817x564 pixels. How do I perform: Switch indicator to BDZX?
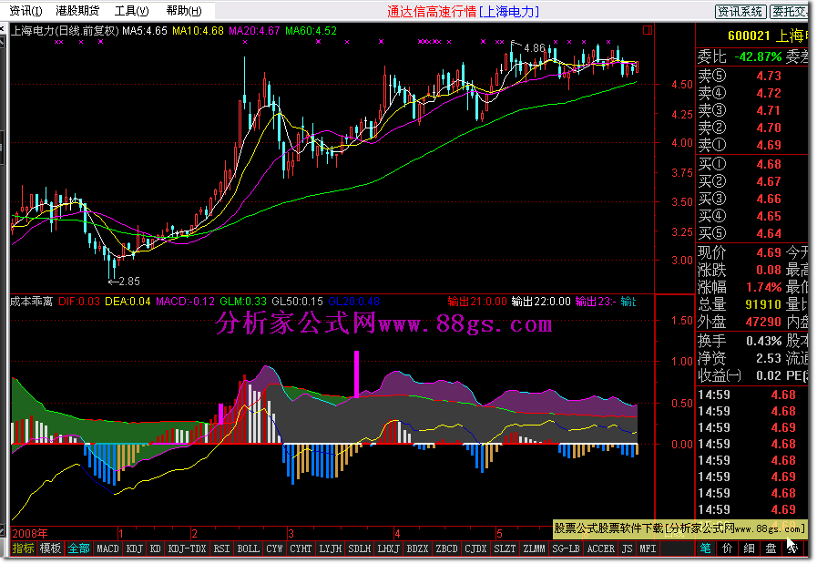click(x=417, y=549)
